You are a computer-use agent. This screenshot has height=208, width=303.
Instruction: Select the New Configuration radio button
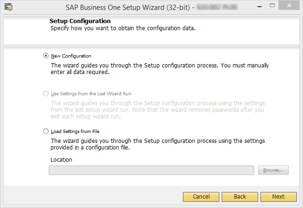(46, 56)
